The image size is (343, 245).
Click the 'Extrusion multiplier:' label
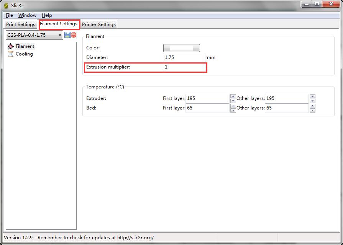[108, 67]
